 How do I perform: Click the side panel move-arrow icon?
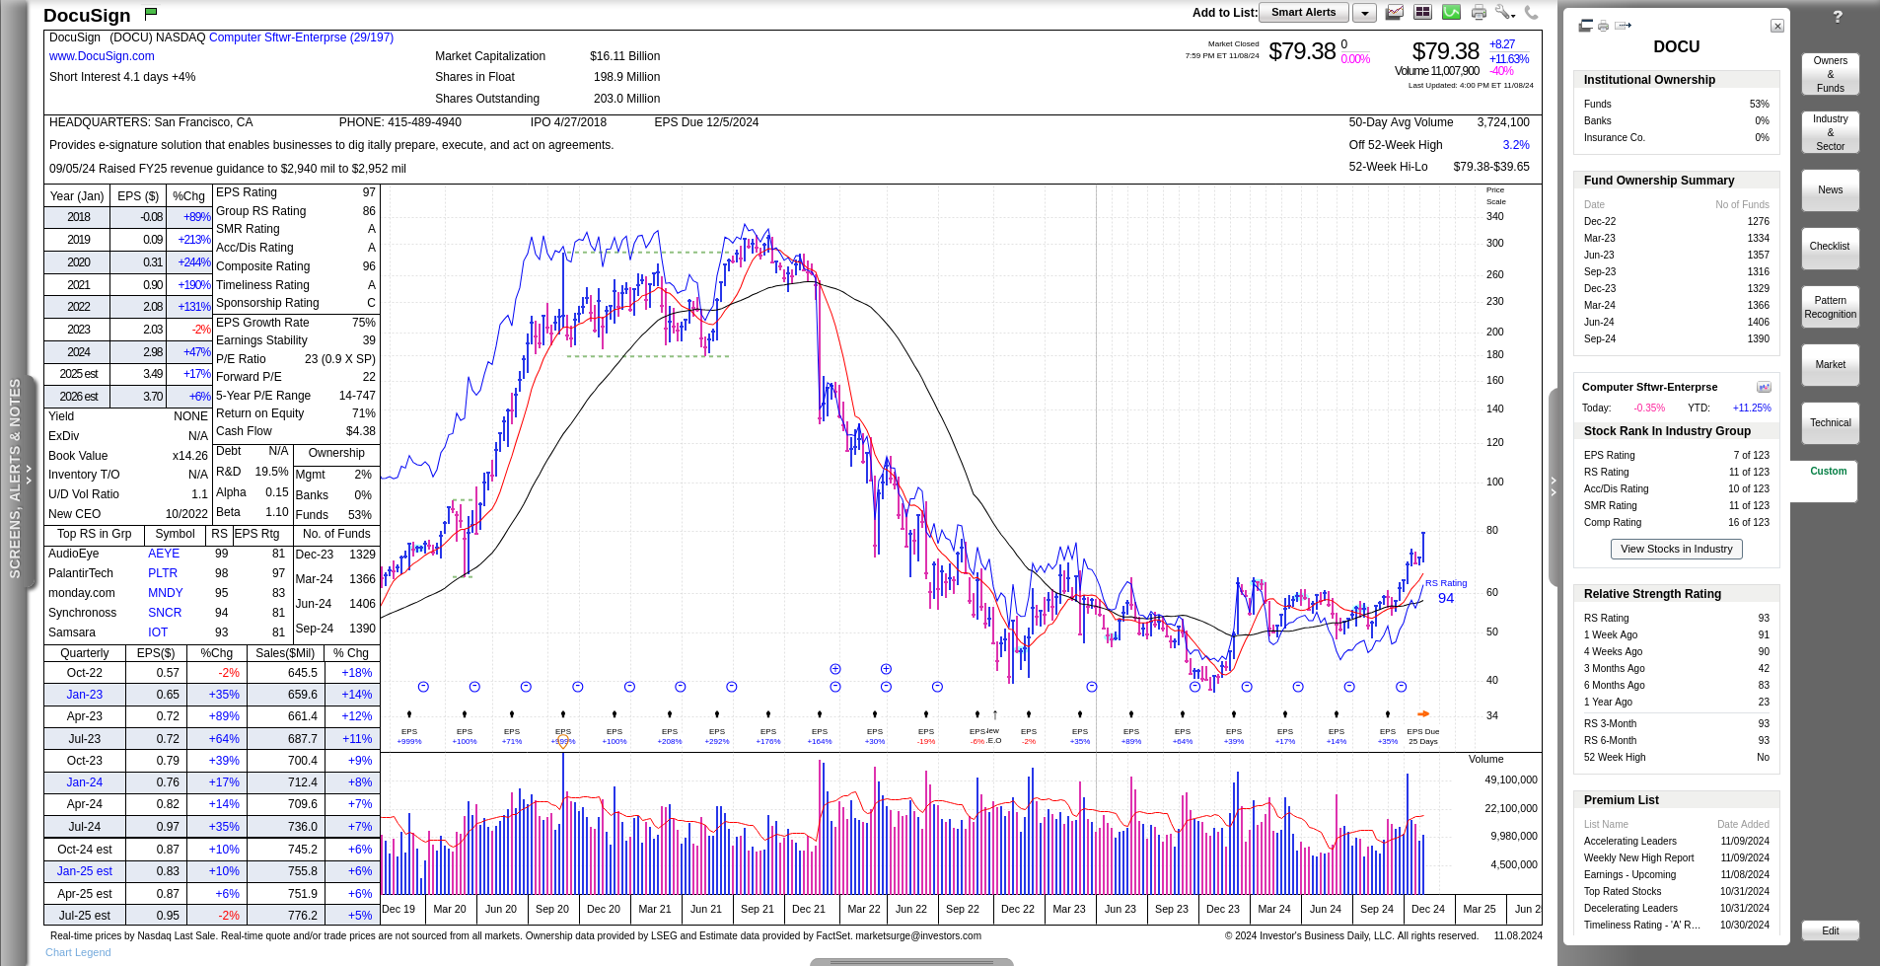[1624, 26]
